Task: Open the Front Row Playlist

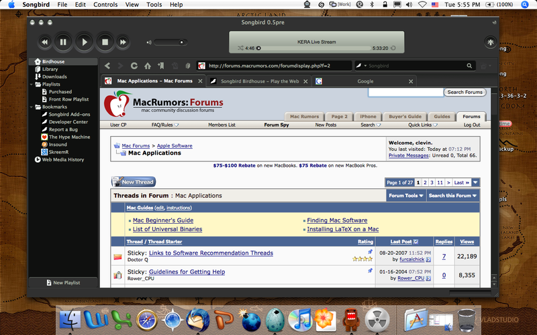Action: tap(68, 99)
